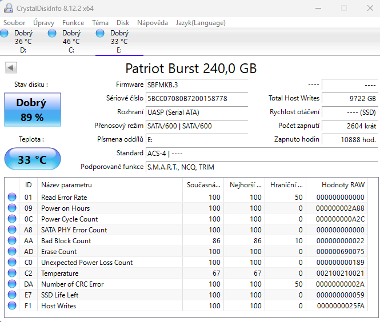Click the serial number field

point(197,98)
